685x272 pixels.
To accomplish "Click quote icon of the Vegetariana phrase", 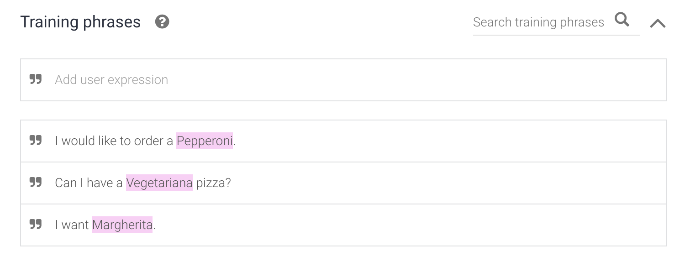I will coord(36,183).
